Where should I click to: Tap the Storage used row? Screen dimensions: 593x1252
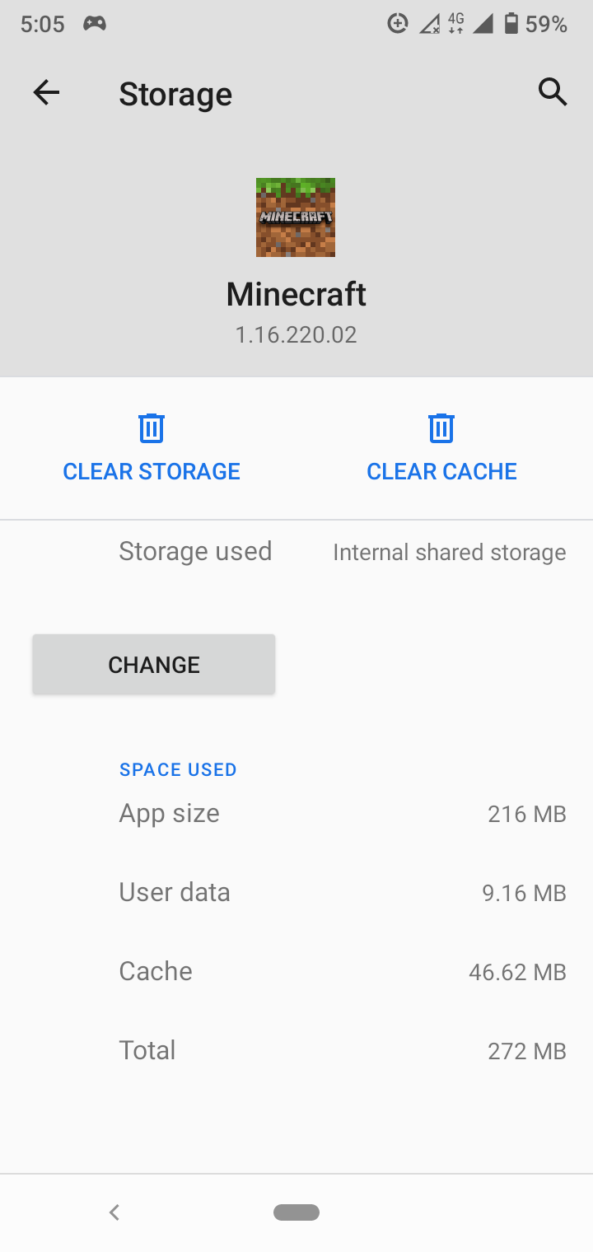tap(342, 552)
